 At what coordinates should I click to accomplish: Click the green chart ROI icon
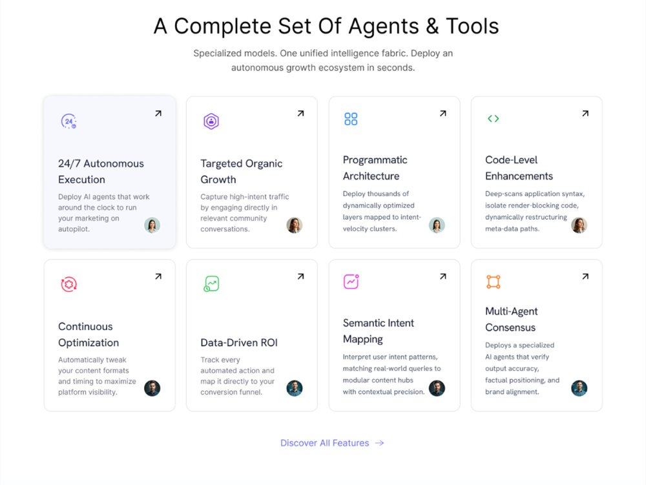point(211,284)
